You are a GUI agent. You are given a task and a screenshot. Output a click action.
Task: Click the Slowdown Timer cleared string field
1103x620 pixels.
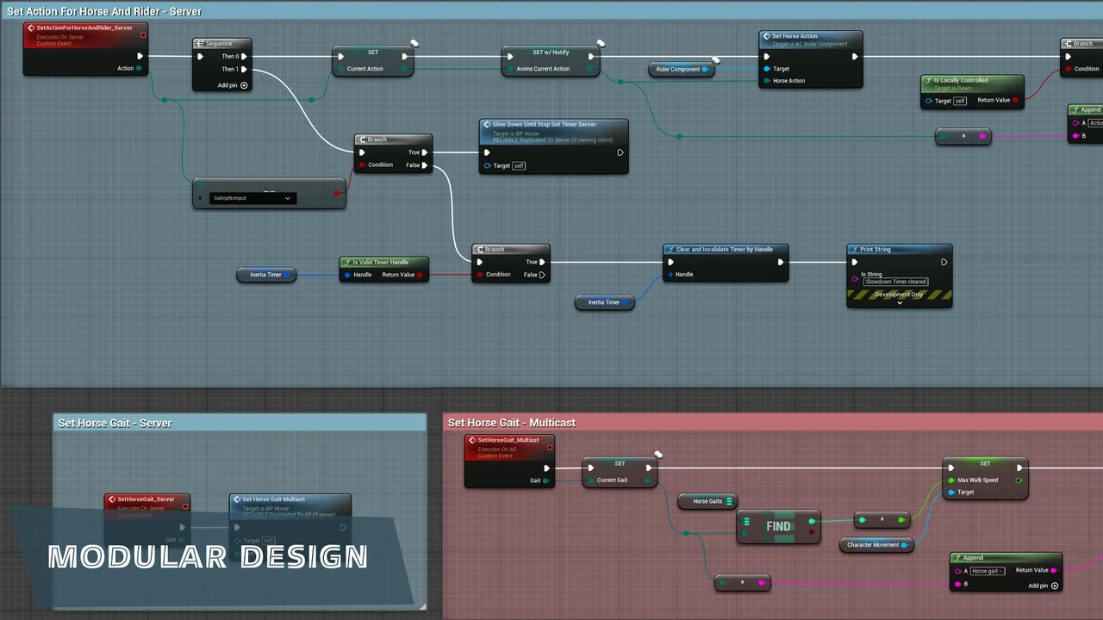click(x=896, y=282)
